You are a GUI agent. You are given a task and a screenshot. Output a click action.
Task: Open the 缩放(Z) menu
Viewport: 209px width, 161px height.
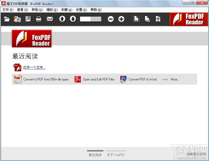pos(52,10)
